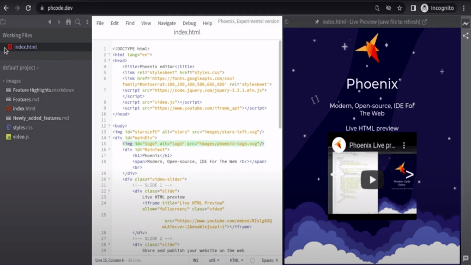Screen dimensions: 471x265
Task: Click the browser reload button
Action: tap(28, 8)
